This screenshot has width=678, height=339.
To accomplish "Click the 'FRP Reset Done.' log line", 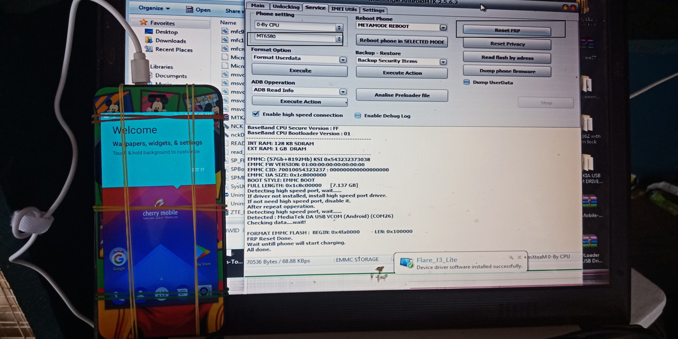I will [269, 238].
